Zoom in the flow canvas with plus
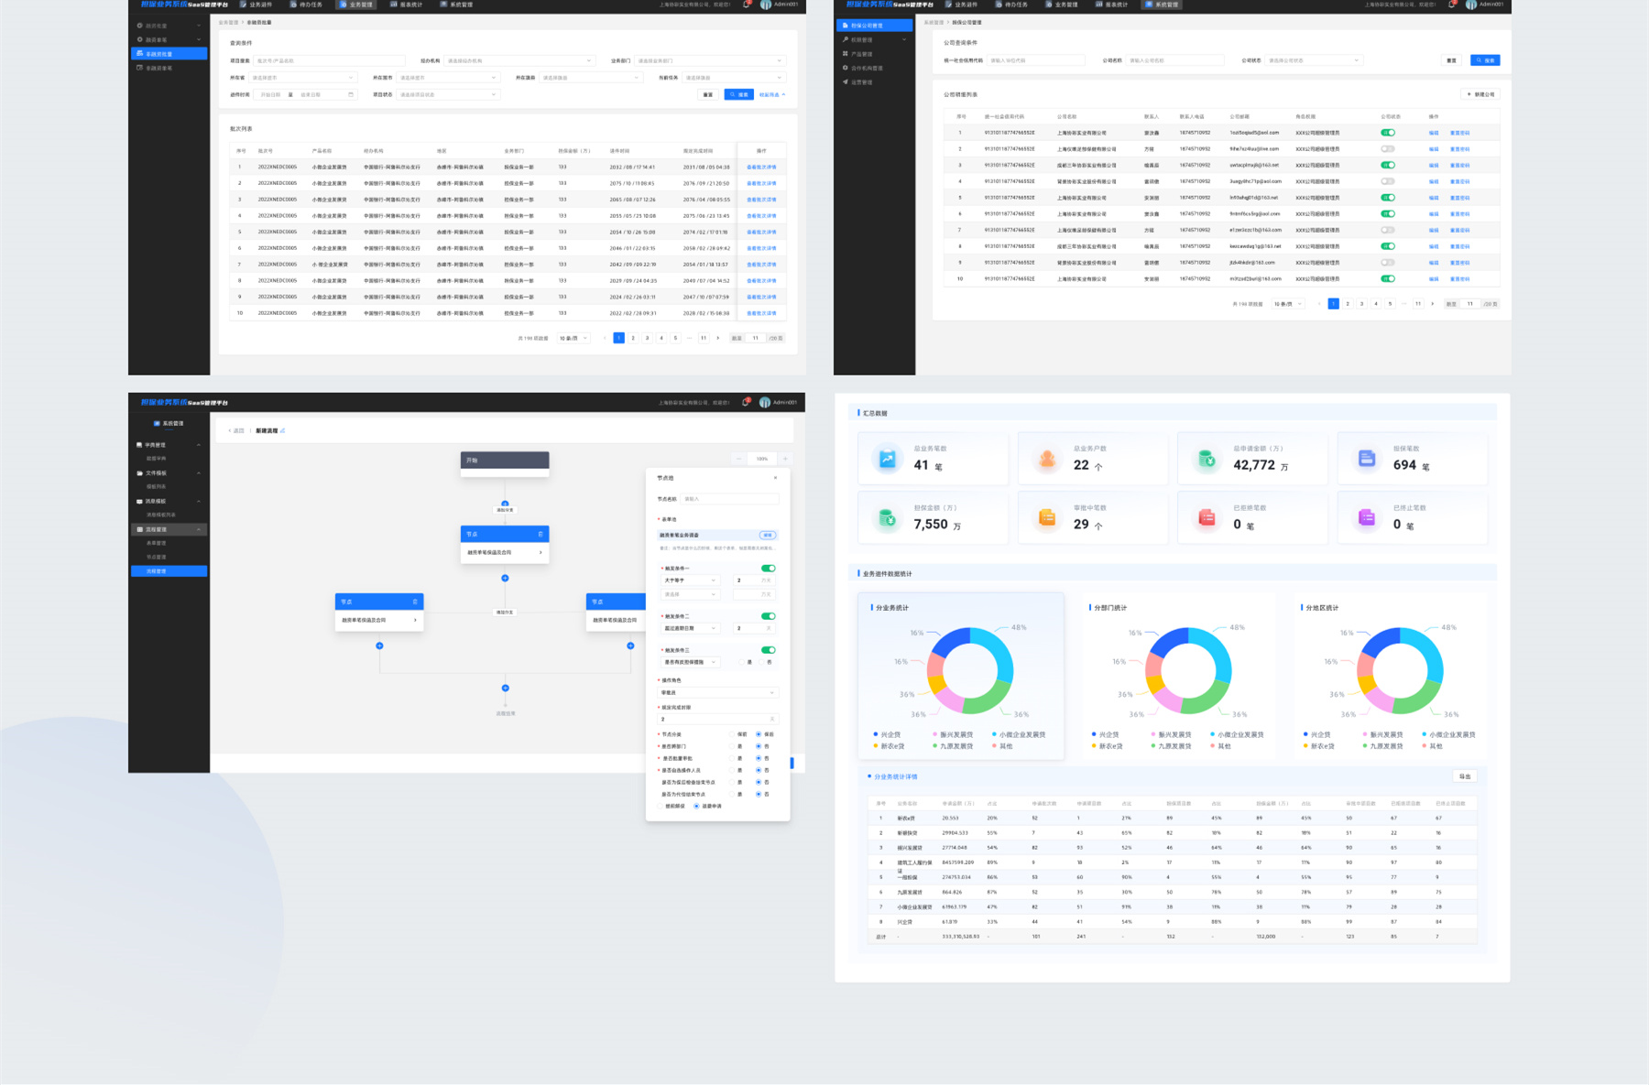The width and height of the screenshot is (1649, 1085). tap(785, 459)
